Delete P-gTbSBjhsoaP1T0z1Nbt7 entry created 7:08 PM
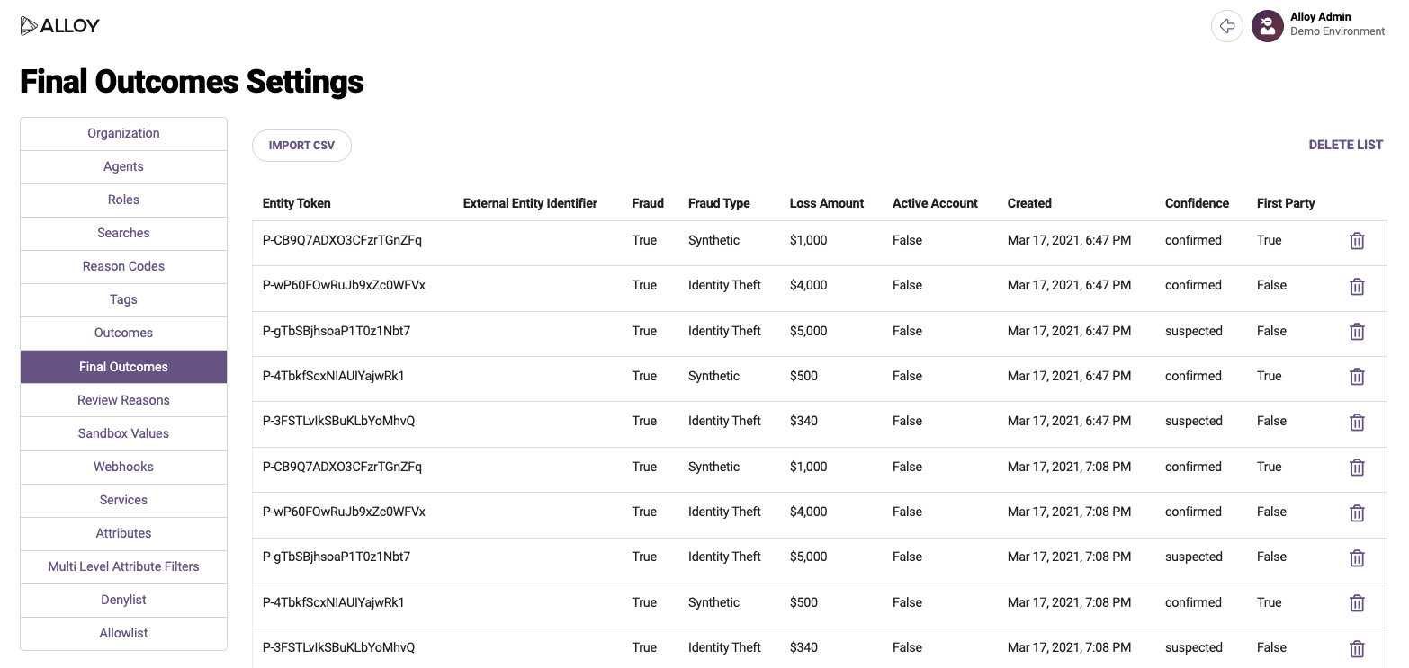Image resolution: width=1409 pixels, height=668 pixels. pos(1357,557)
